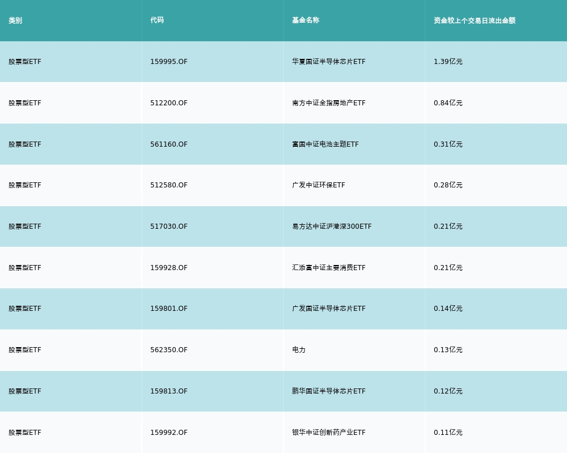Select code 159813.OF
Screen dimensions: 567x453
[169, 391]
